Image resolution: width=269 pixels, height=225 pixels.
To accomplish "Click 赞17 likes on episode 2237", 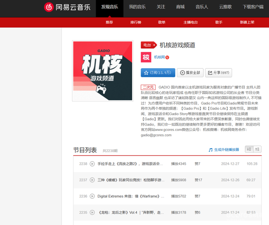I will pos(198,180).
